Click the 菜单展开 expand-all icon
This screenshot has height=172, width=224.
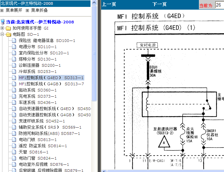point(2,10)
